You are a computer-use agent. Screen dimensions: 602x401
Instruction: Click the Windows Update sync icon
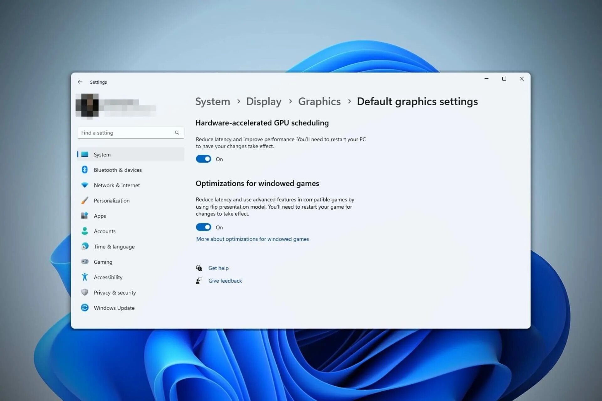tap(85, 308)
